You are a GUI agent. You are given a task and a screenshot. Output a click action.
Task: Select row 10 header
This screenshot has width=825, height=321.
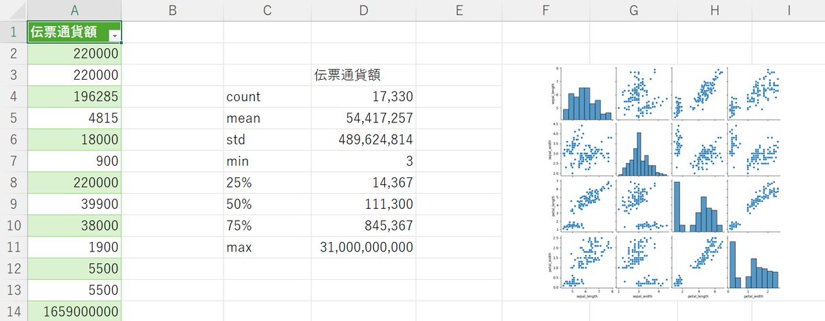(x=14, y=225)
